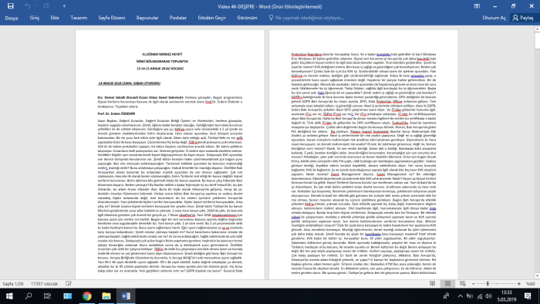Select Print Layout view icon
Image resolution: width=540 pixels, height=304 pixels.
(x=447, y=284)
